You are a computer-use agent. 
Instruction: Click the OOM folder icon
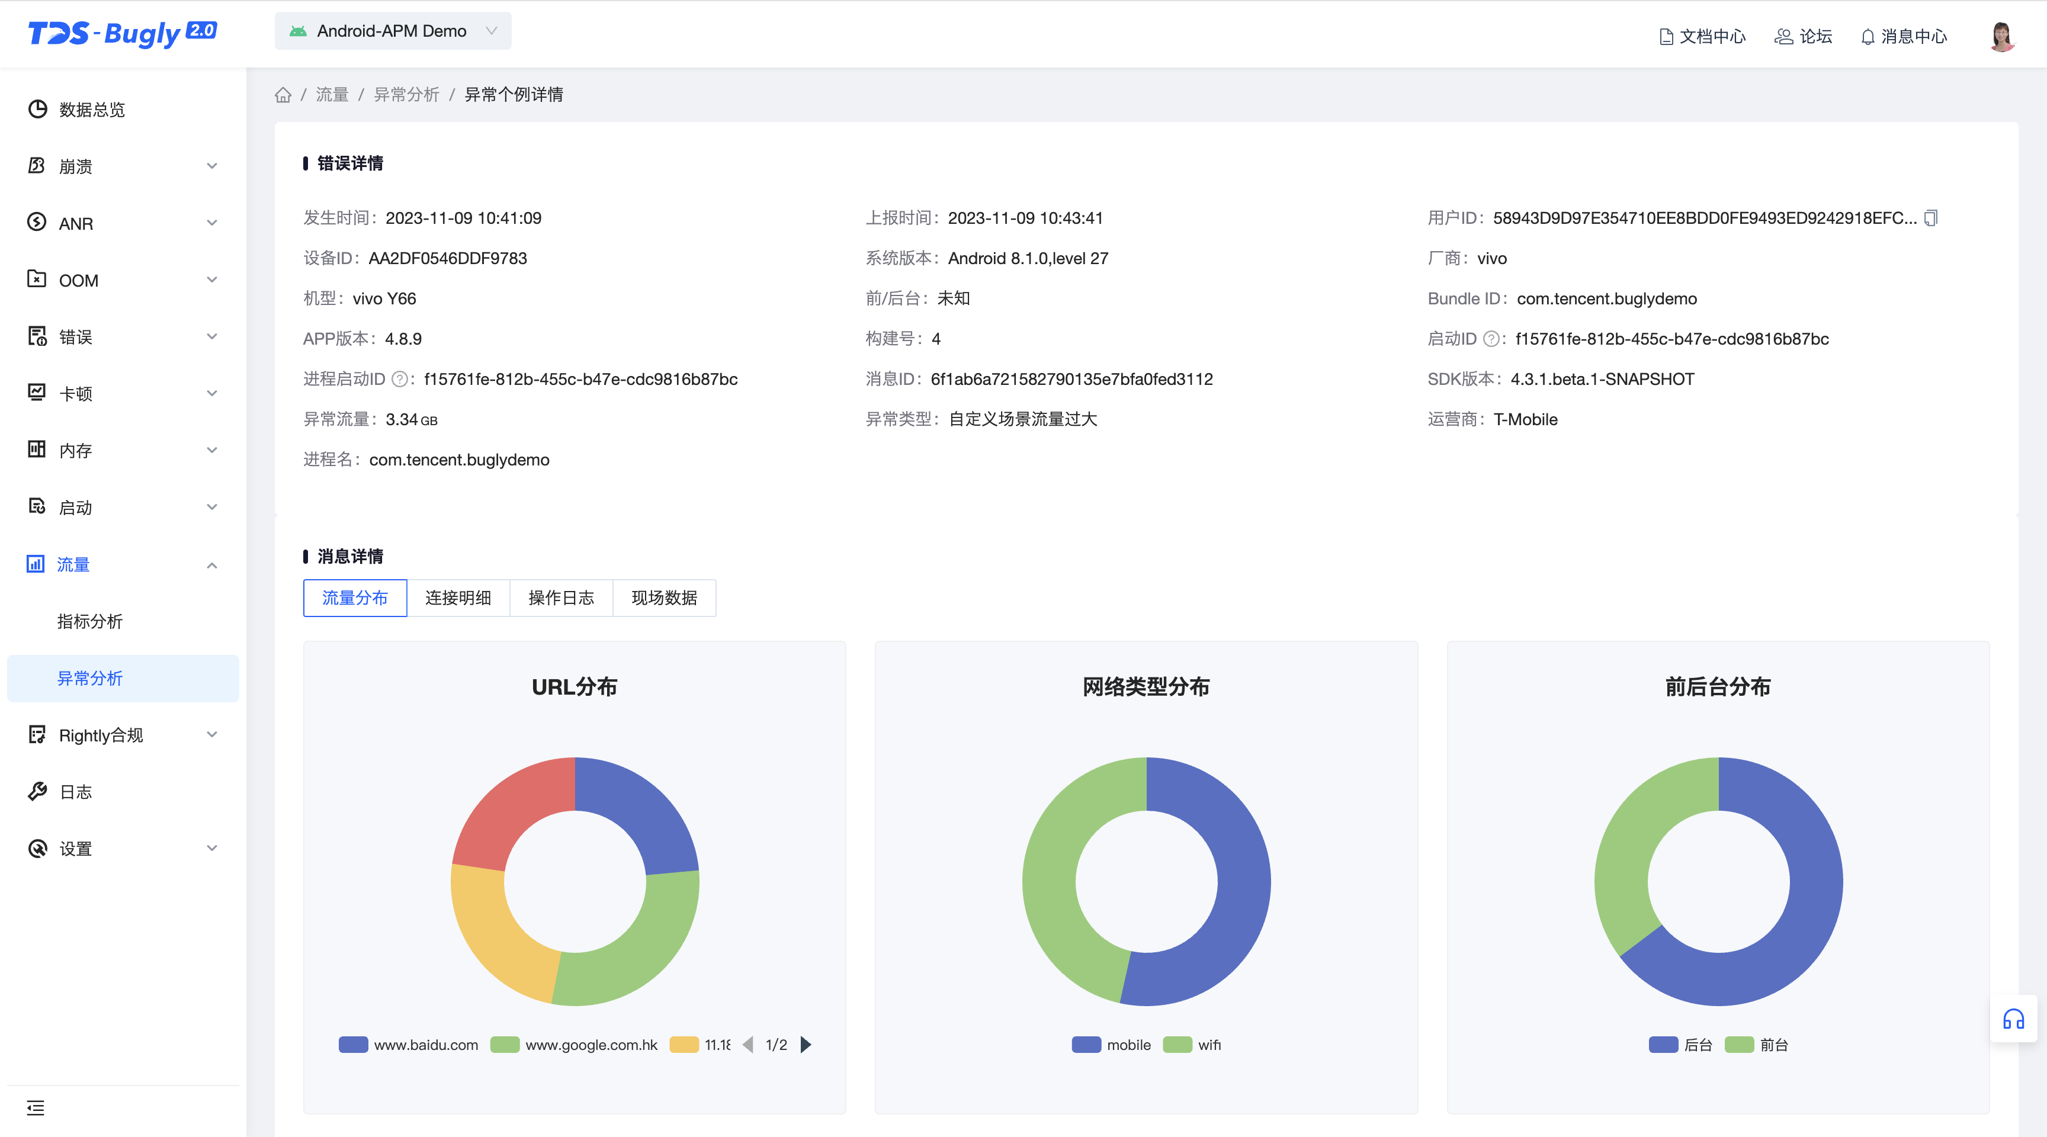pyautogui.click(x=37, y=279)
